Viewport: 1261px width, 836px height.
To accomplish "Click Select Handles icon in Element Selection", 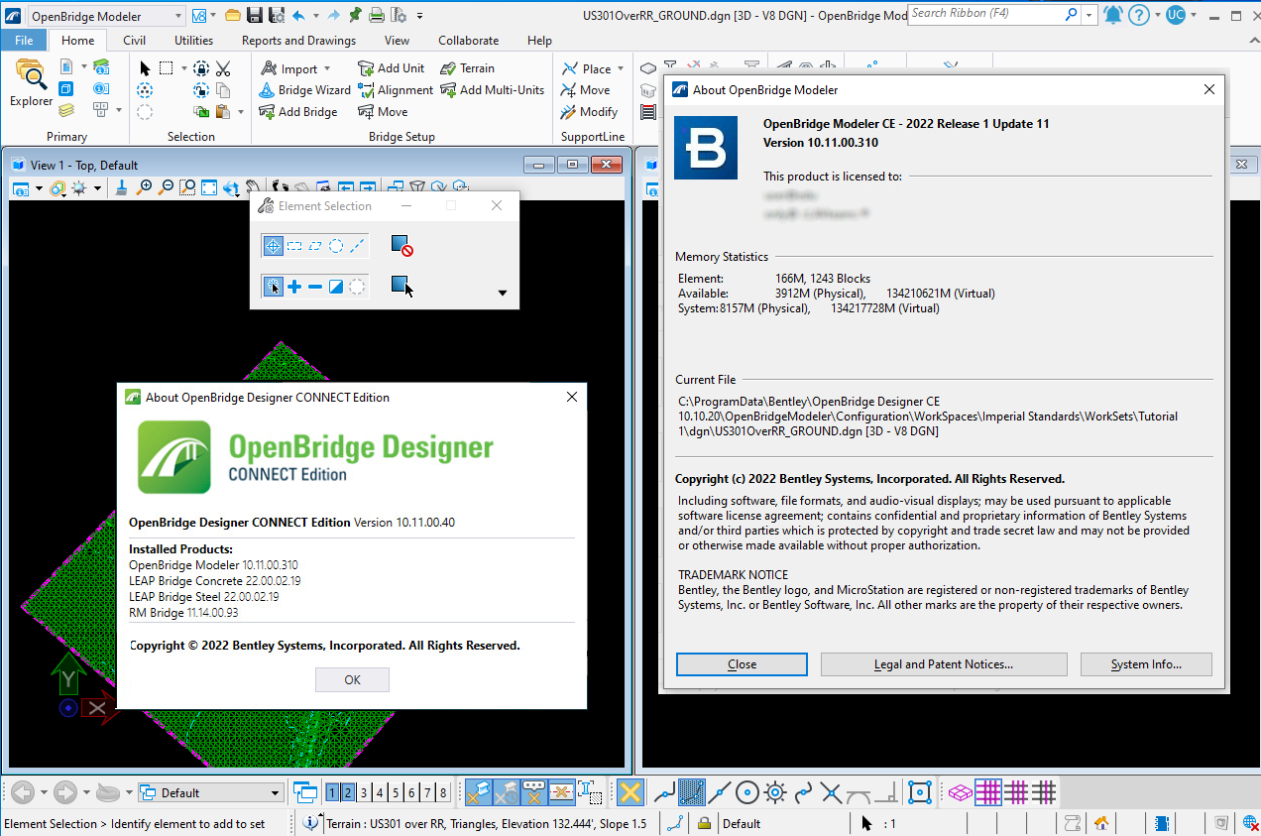I will point(401,287).
